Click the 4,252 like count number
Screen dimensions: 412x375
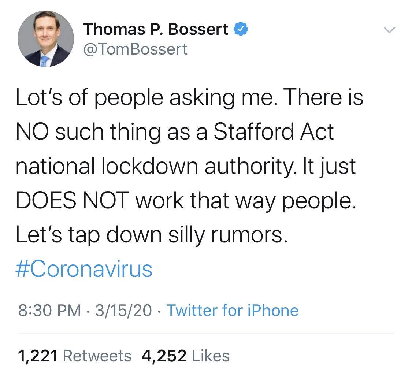(x=164, y=356)
